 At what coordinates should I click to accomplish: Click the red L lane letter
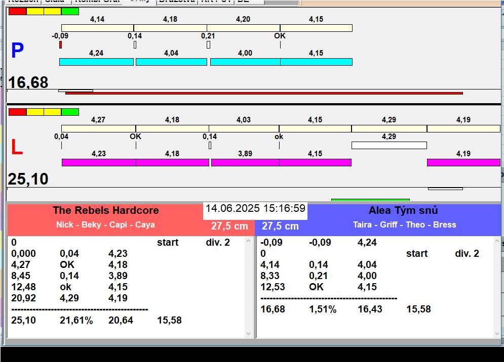tap(17, 147)
